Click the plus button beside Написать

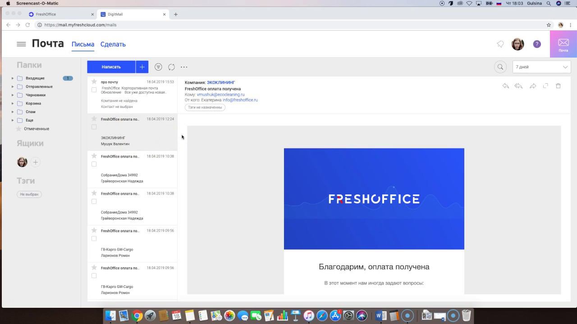pyautogui.click(x=142, y=67)
